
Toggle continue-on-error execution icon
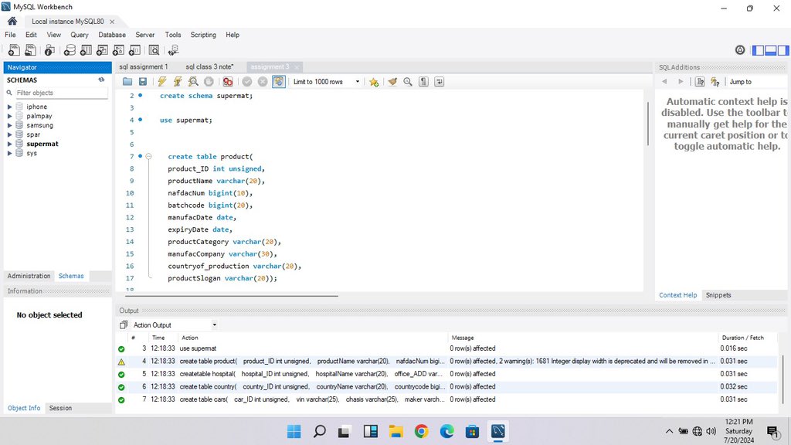(x=228, y=82)
